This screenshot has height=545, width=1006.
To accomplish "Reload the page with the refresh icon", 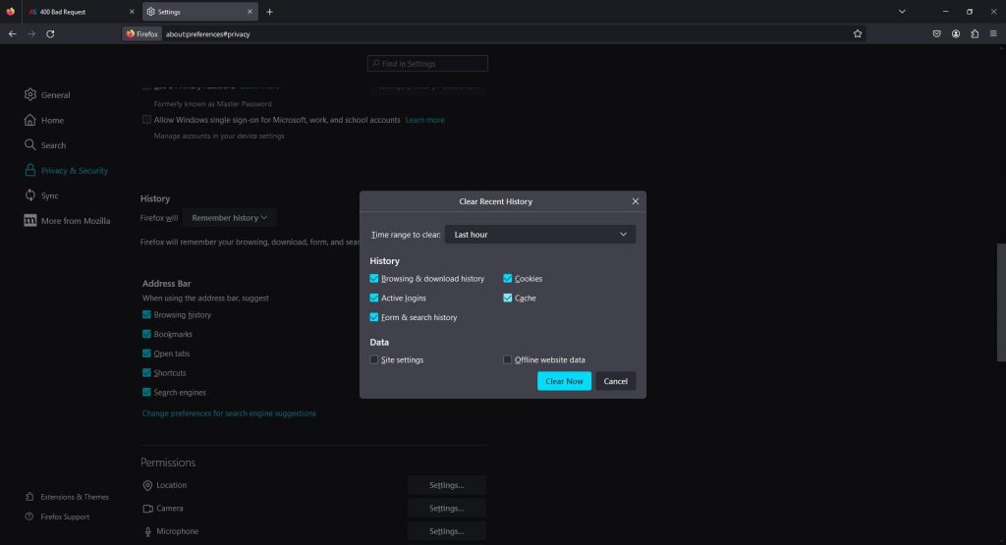I will 50,33.
